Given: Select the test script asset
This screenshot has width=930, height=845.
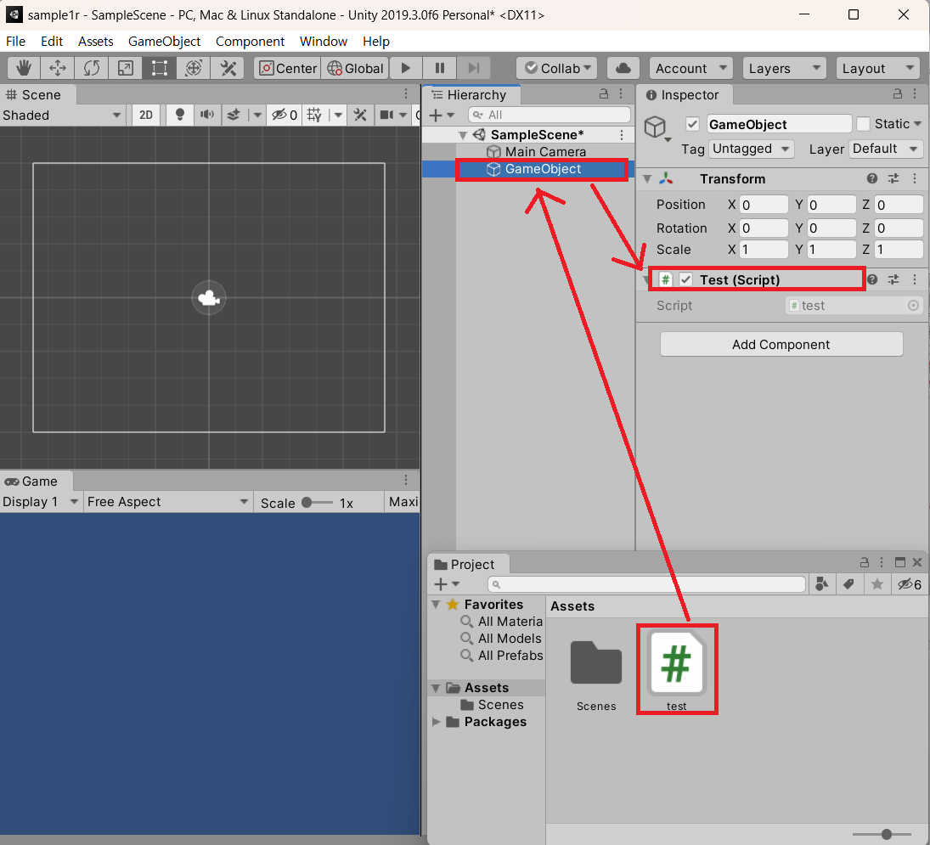Looking at the screenshot, I should (x=676, y=671).
